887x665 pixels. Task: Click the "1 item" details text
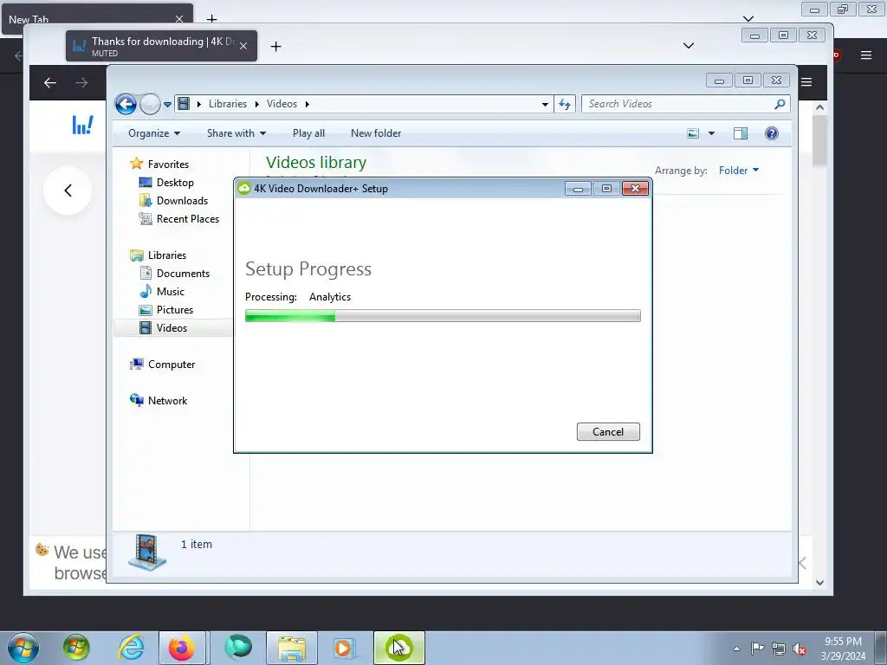pyautogui.click(x=197, y=544)
